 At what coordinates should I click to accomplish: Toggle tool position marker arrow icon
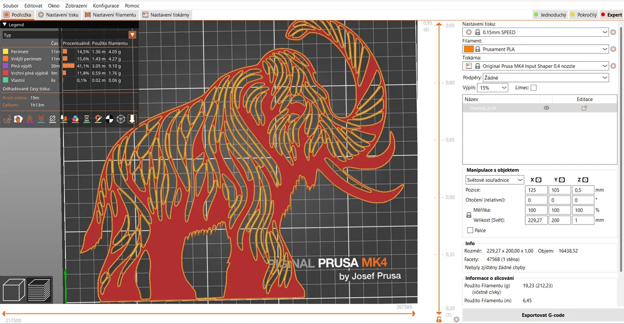(x=132, y=119)
